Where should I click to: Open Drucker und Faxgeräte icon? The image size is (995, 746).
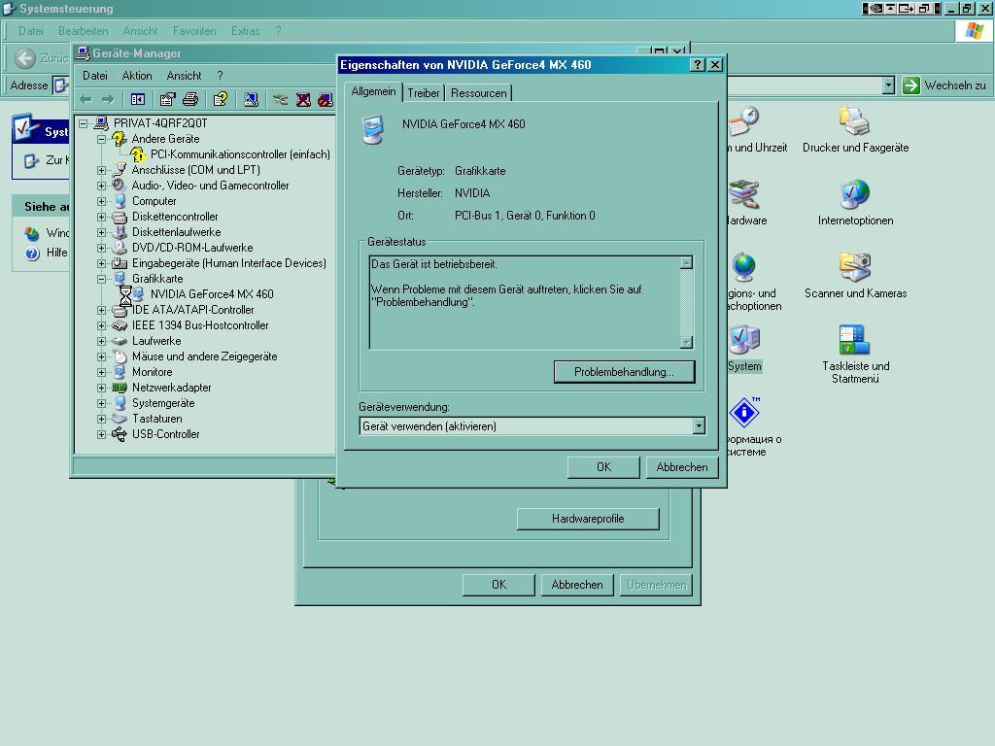(x=855, y=130)
